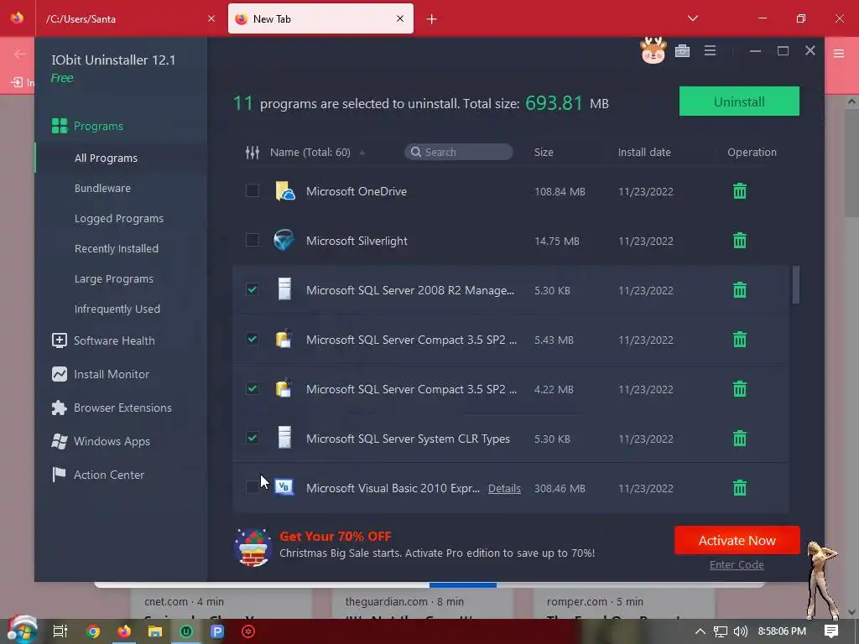859x644 pixels.
Task: Open network status in system tray
Action: [x=721, y=631]
